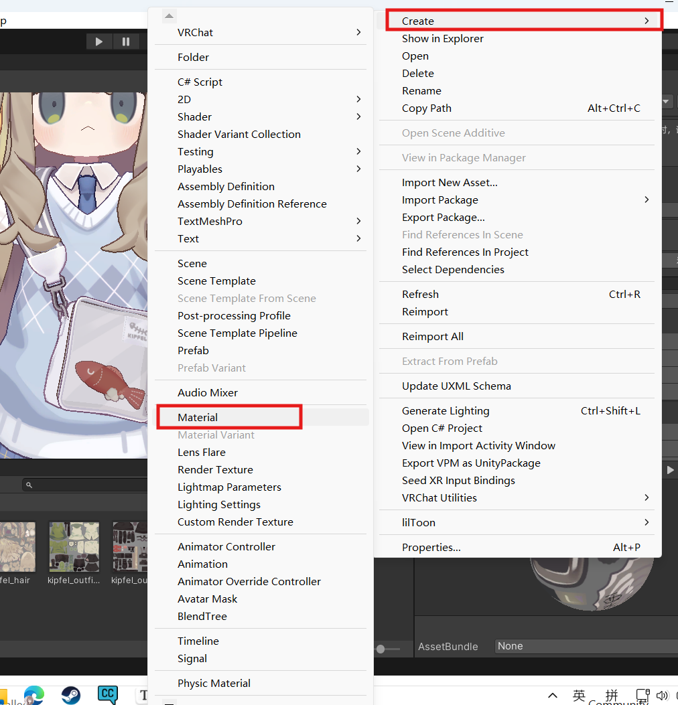Viewport: 678px width, 705px height.
Task: Toggle the 英 input language indicator
Action: coord(580,695)
